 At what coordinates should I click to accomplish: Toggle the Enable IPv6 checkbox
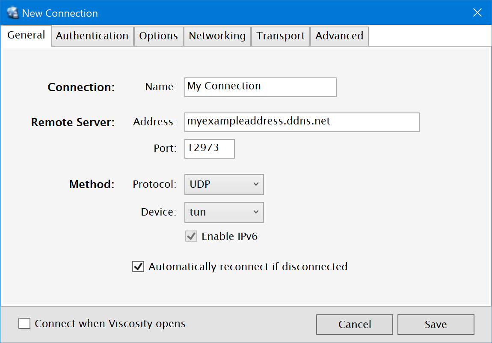(x=191, y=236)
